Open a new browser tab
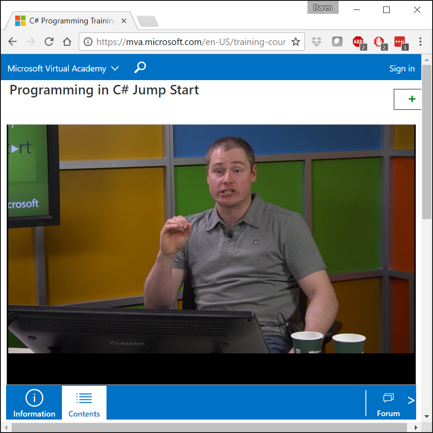Screen dimensions: 433x433 (x=148, y=21)
